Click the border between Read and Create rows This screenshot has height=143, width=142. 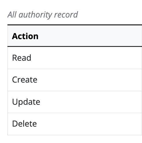pyautogui.click(x=75, y=69)
